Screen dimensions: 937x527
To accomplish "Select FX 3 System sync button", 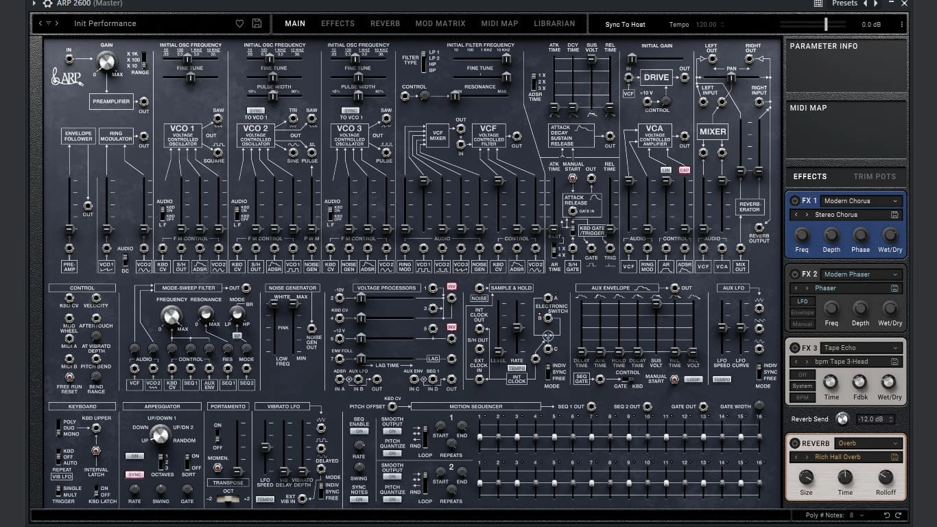I will (803, 386).
